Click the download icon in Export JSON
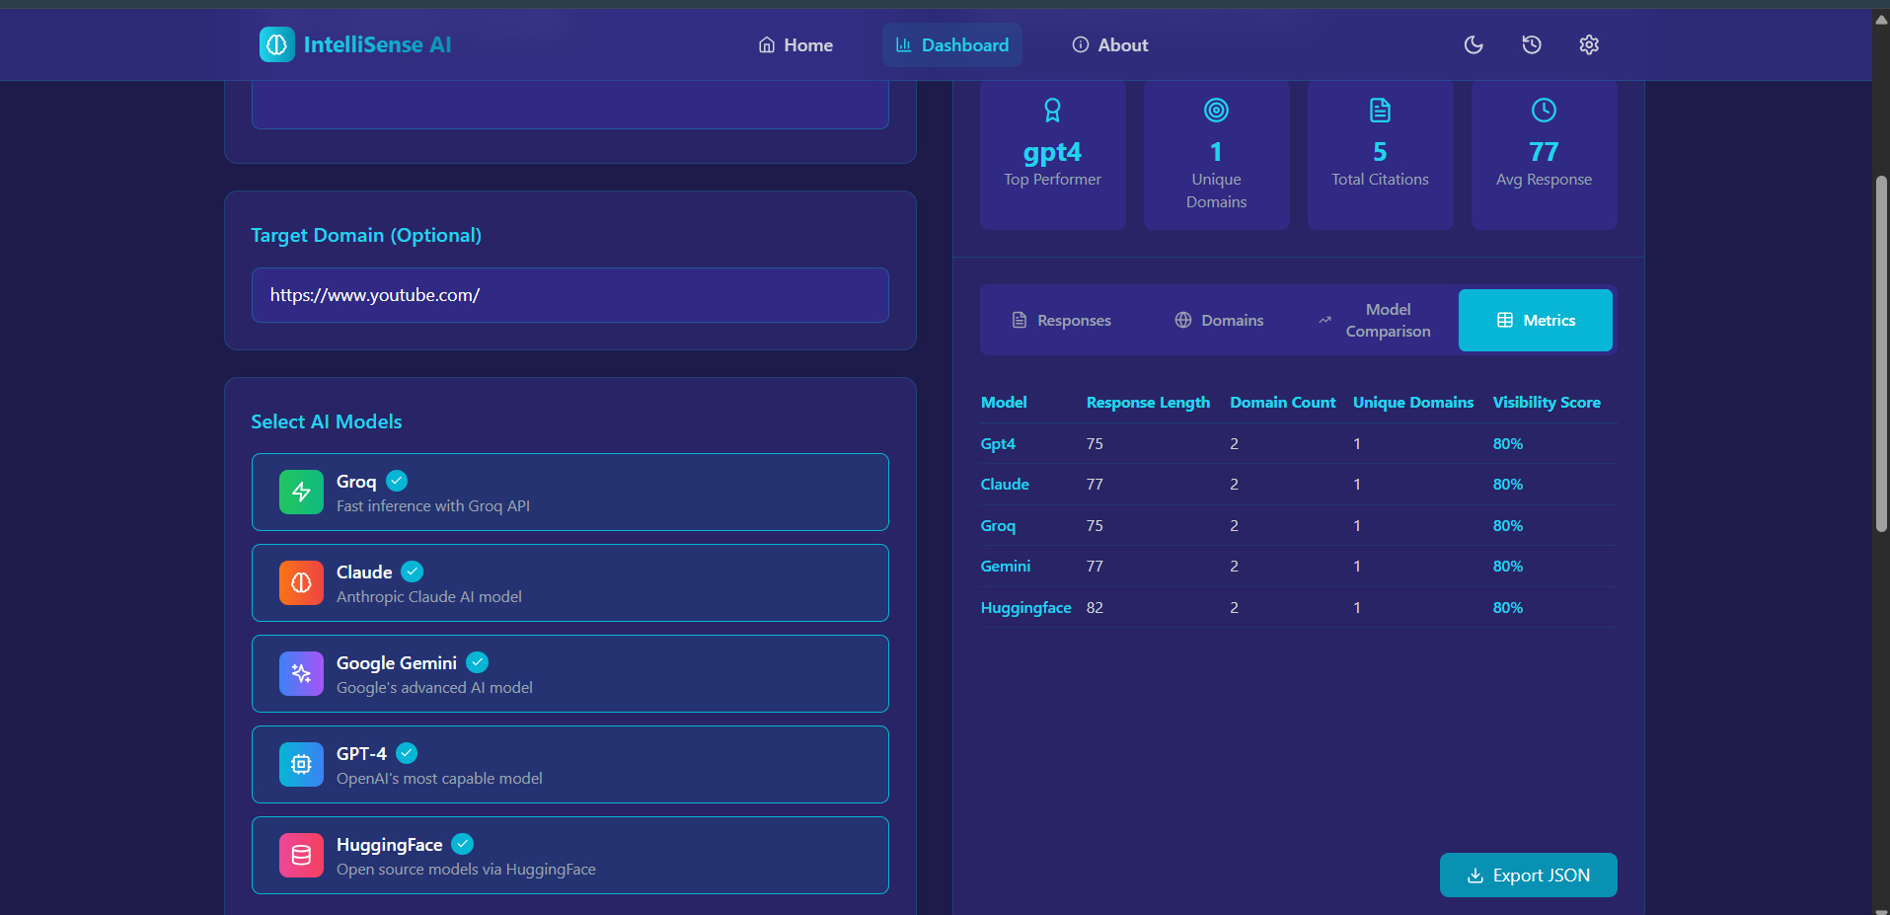The height and width of the screenshot is (915, 1890). pyautogui.click(x=1475, y=876)
